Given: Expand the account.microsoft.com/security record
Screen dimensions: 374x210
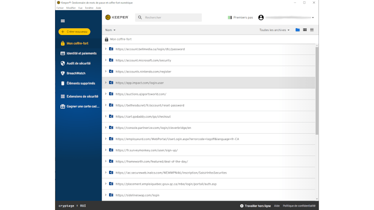Looking at the screenshot, I should (106, 60).
